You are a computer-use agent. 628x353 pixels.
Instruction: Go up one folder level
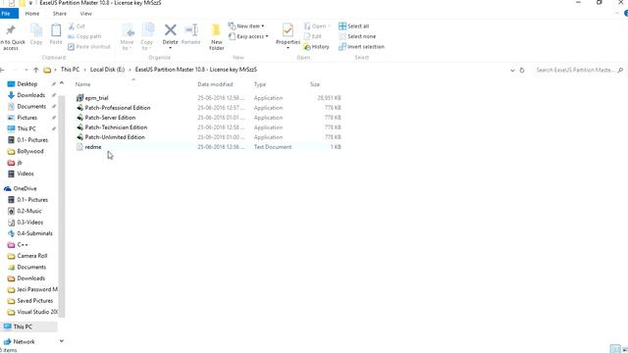click(x=36, y=70)
